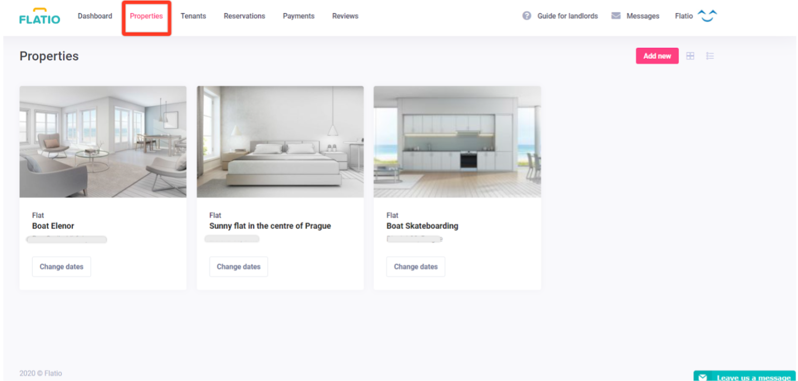View the Reviews page
The height and width of the screenshot is (381, 798).
tap(345, 16)
